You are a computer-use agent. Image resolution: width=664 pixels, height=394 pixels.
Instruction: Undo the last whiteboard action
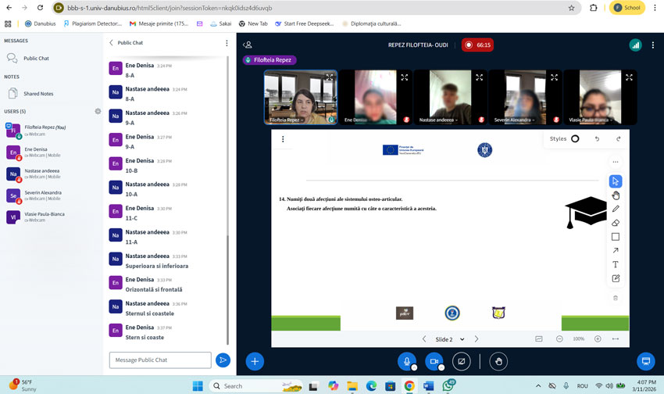[597, 139]
